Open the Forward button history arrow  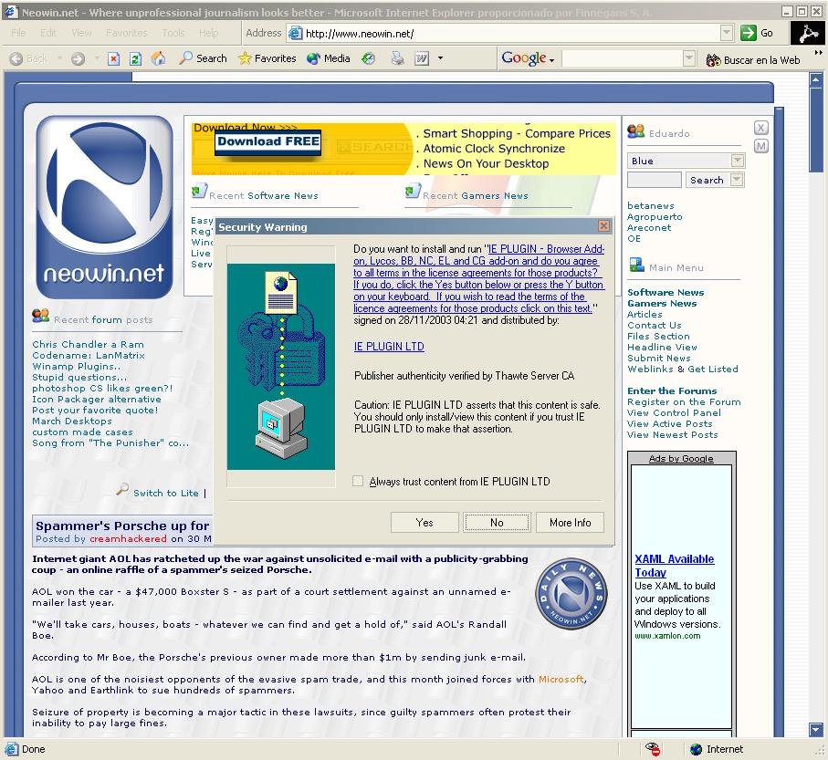pos(97,58)
